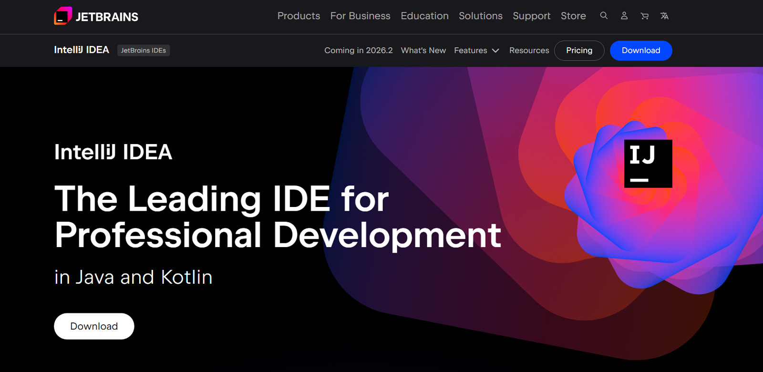Open the account profile icon
This screenshot has width=763, height=372.
pyautogui.click(x=624, y=16)
